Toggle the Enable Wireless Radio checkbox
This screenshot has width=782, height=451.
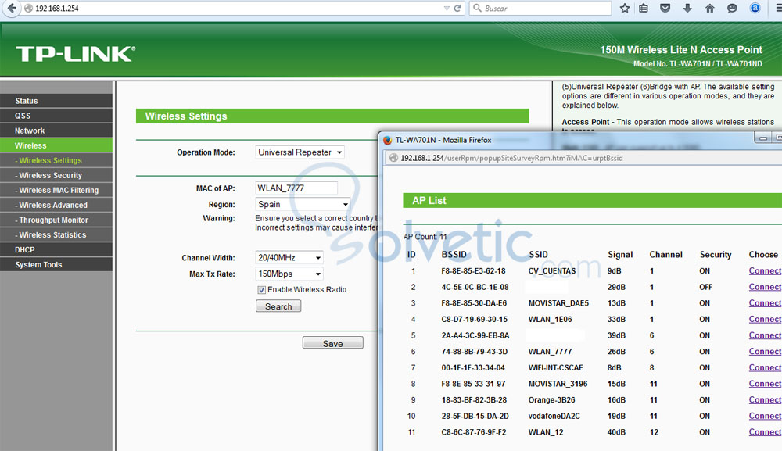pyautogui.click(x=261, y=290)
